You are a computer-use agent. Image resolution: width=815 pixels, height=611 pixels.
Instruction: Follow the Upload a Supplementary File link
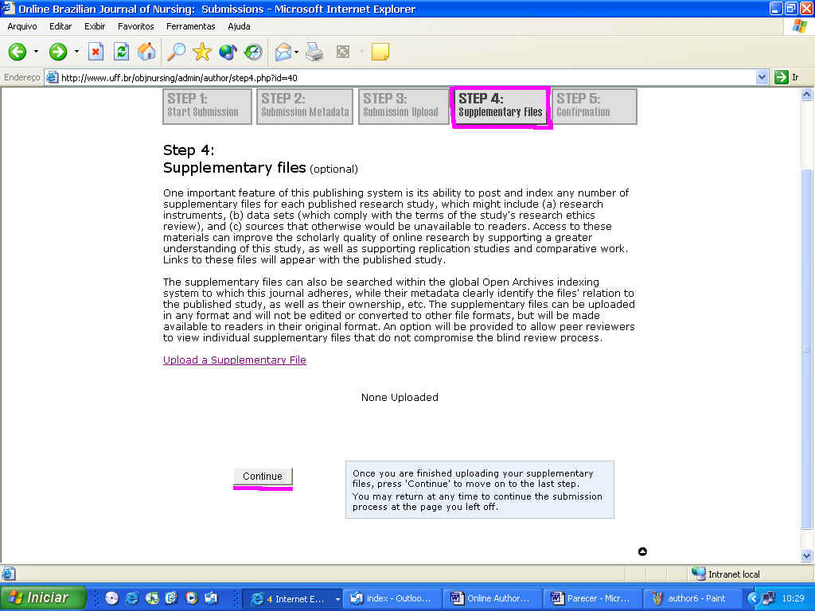[x=235, y=360]
